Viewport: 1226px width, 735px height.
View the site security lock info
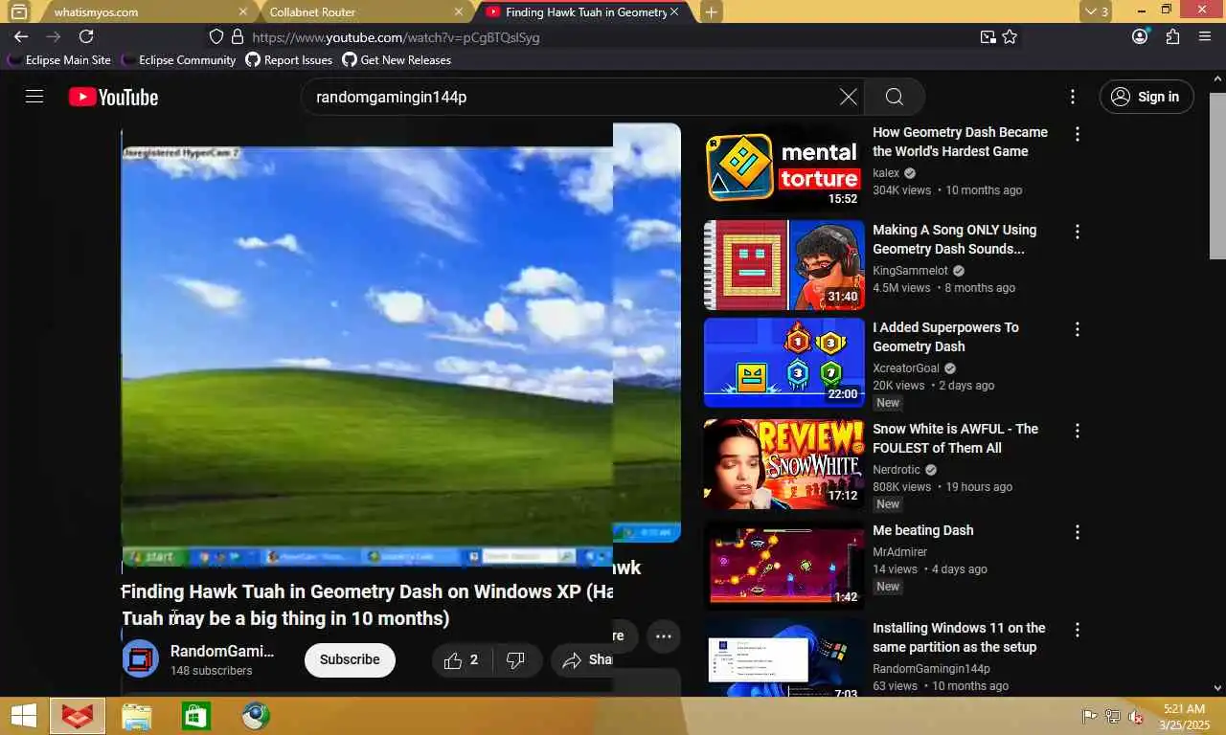(x=237, y=37)
